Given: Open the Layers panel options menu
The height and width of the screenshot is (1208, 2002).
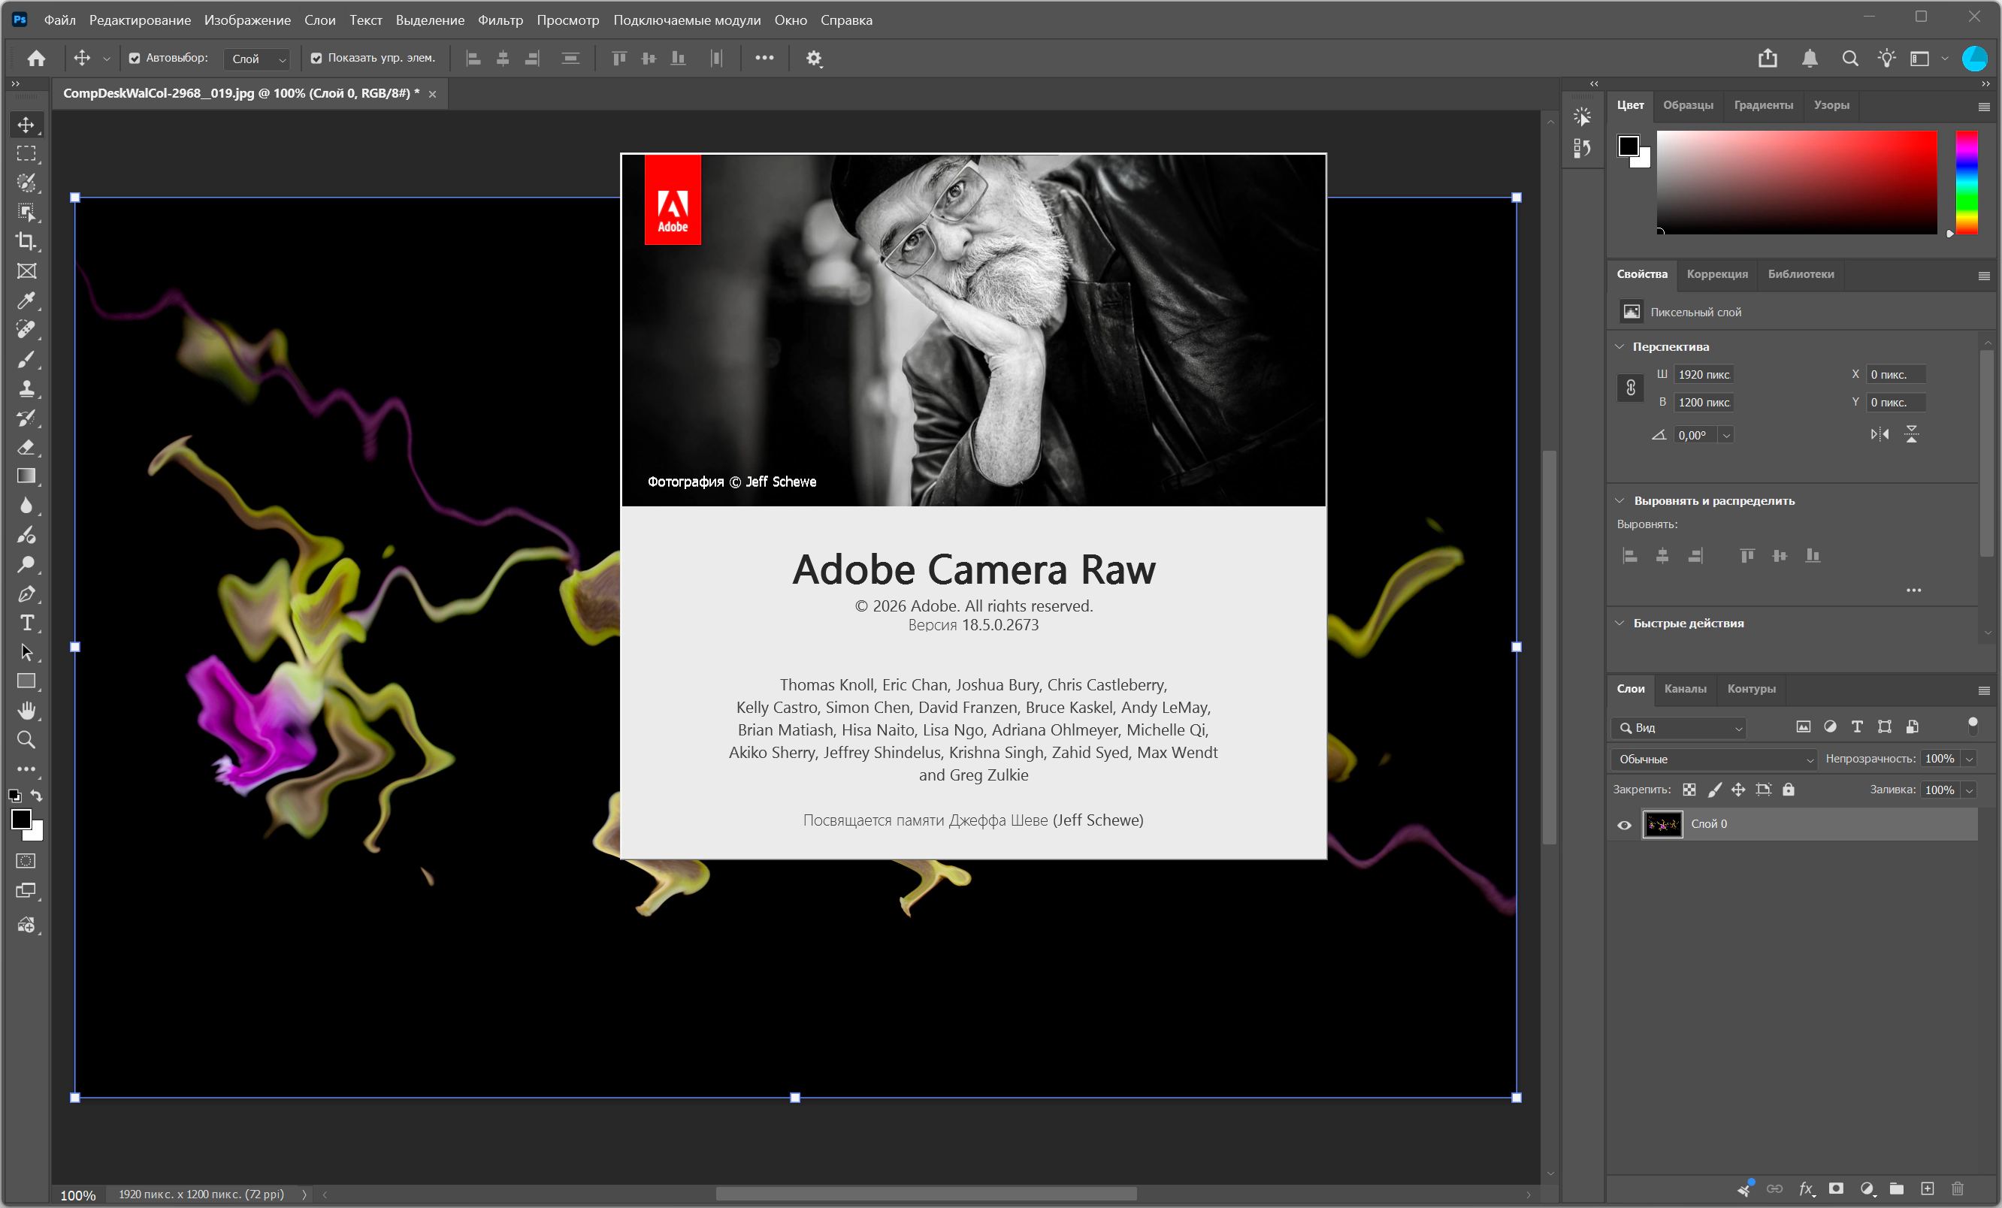Looking at the screenshot, I should [1983, 690].
